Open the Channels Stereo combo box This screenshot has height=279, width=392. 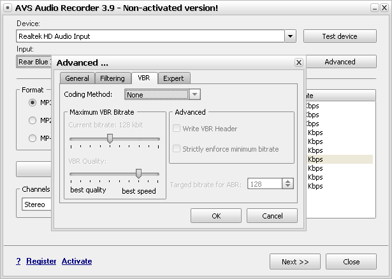pyautogui.click(x=36, y=204)
